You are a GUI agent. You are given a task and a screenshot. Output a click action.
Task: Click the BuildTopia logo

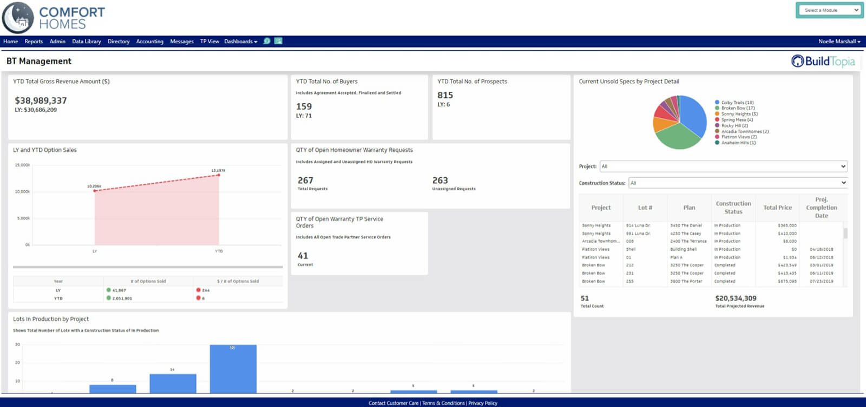pos(823,61)
